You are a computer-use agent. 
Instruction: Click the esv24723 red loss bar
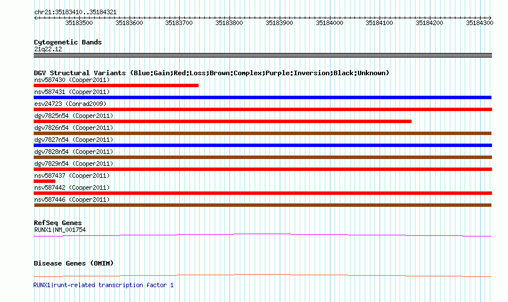pyautogui.click(x=263, y=109)
